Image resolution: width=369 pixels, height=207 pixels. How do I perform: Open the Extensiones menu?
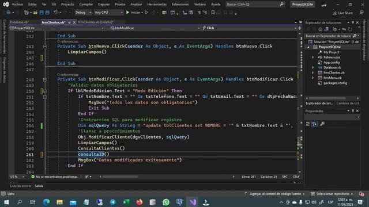point(180,4)
